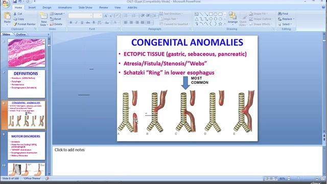Click the numbered list icon
This screenshot has width=327, height=184.
pyautogui.click(x=134, y=16)
